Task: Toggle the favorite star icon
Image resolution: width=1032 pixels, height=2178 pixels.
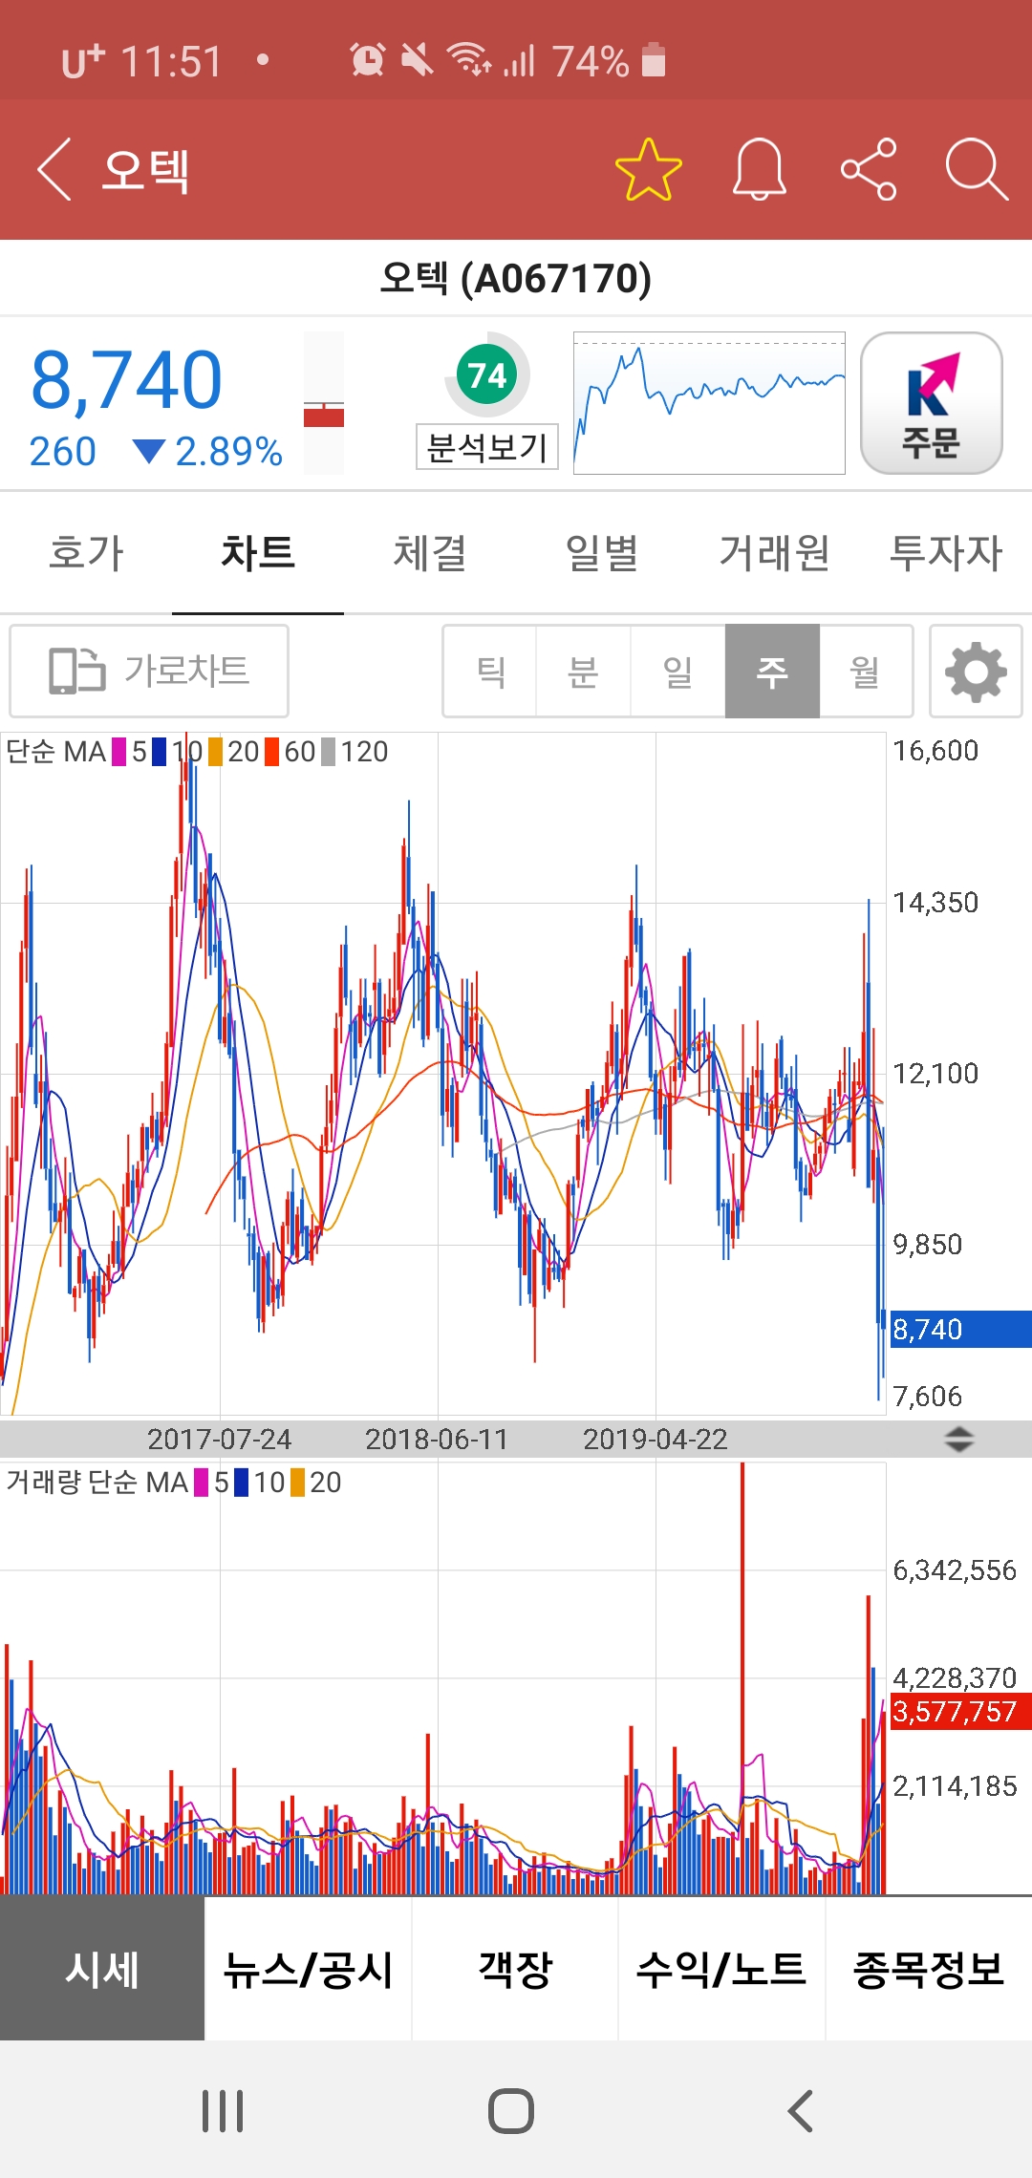Action: (649, 170)
